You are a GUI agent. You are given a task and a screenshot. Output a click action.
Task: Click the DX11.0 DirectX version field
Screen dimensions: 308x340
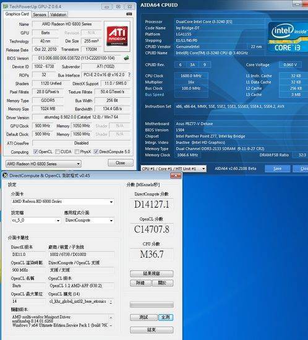pos(28,254)
